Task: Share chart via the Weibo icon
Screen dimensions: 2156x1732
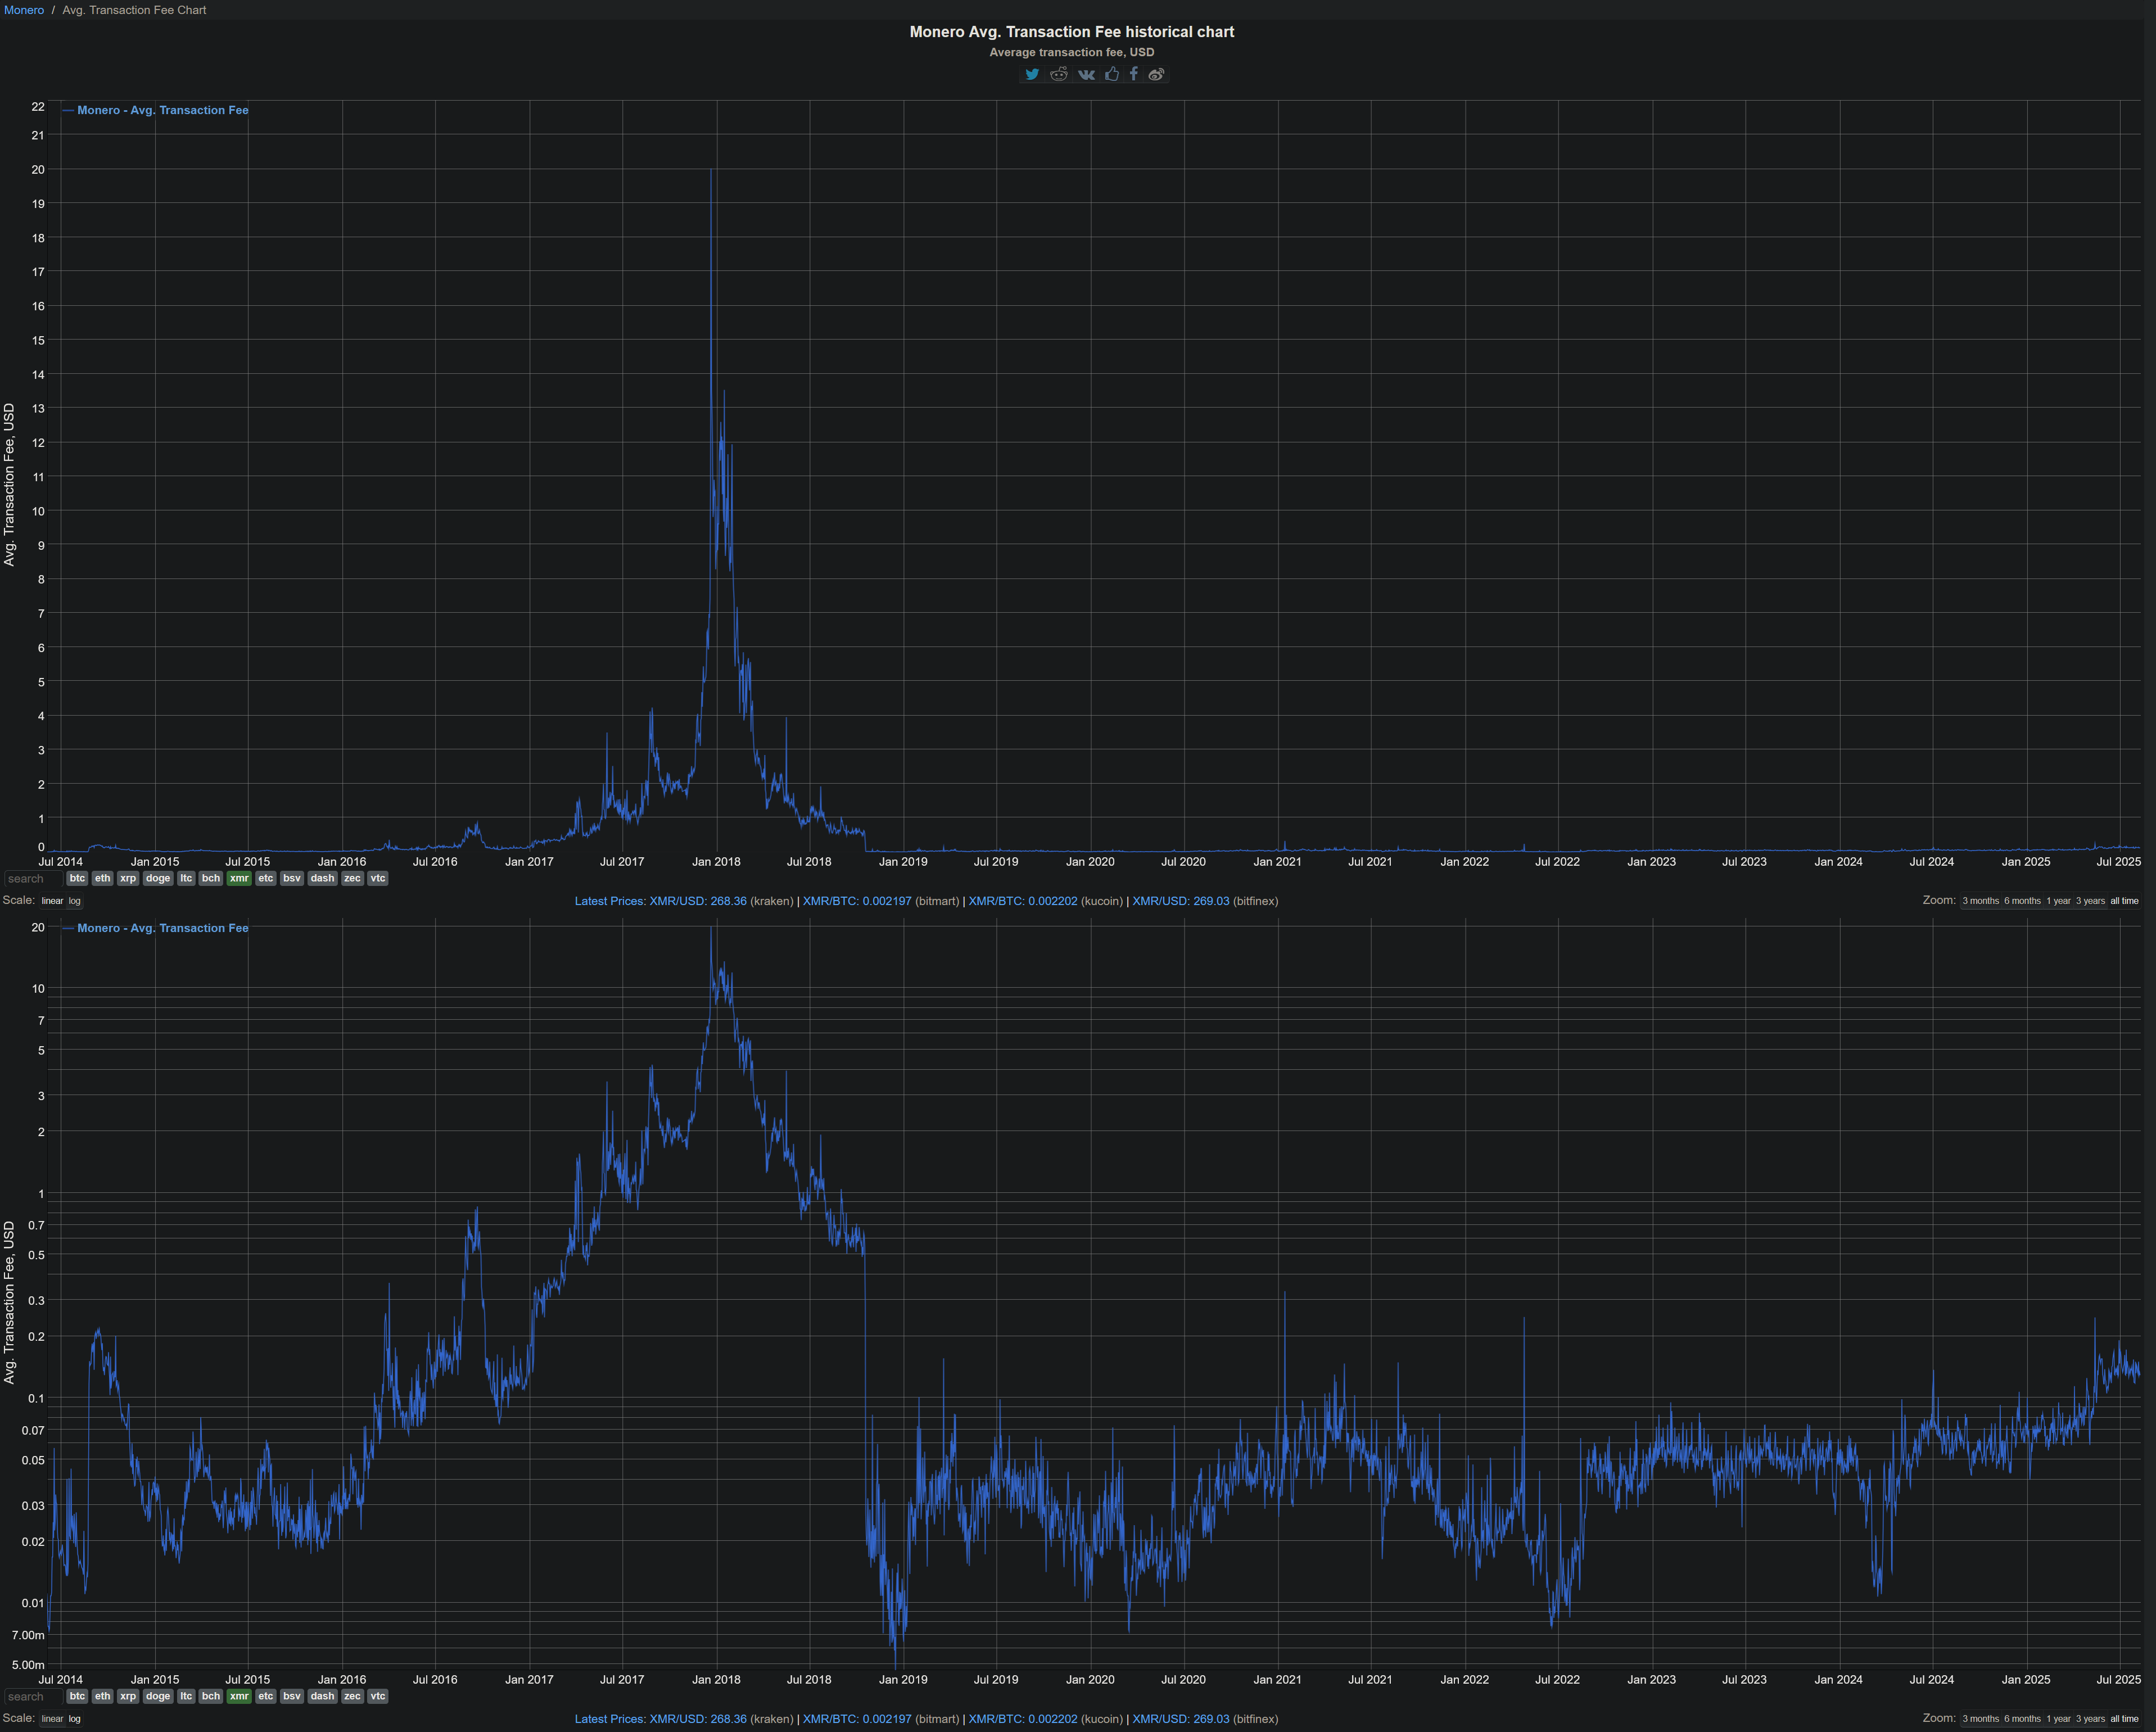Action: pyautogui.click(x=1156, y=74)
